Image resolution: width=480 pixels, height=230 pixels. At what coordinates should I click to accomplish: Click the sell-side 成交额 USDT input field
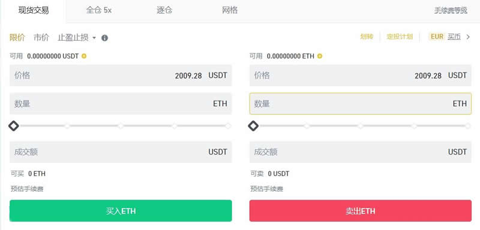click(361, 152)
